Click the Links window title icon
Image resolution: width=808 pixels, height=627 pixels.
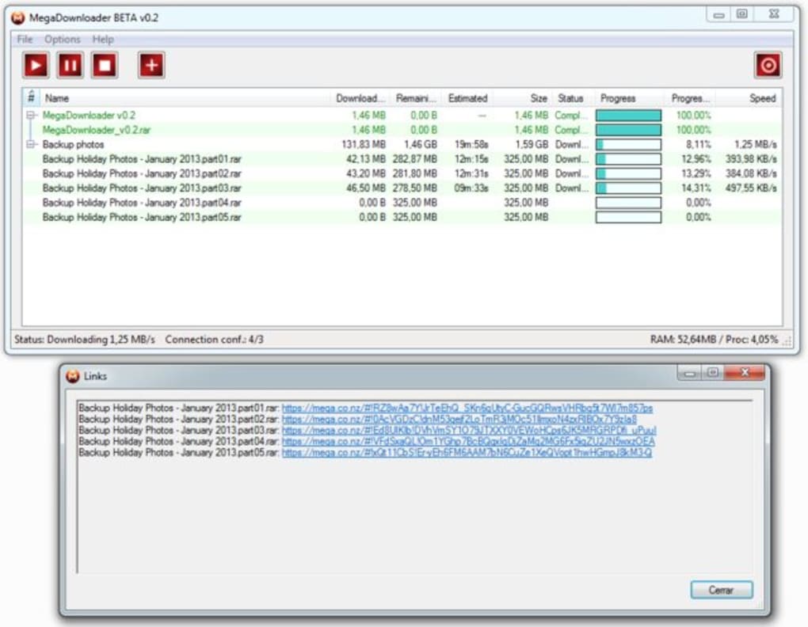(x=73, y=375)
